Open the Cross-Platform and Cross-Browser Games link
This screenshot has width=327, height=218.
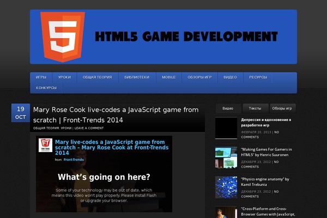[x=268, y=211]
